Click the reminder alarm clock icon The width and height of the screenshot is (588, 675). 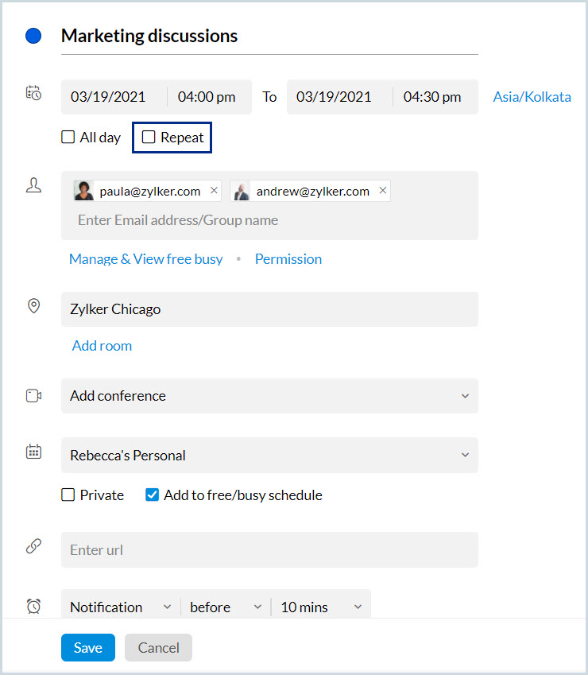point(33,606)
